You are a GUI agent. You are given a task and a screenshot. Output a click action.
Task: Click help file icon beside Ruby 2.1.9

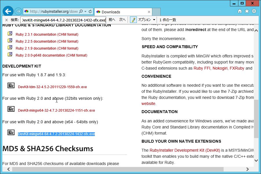coord(10,48)
